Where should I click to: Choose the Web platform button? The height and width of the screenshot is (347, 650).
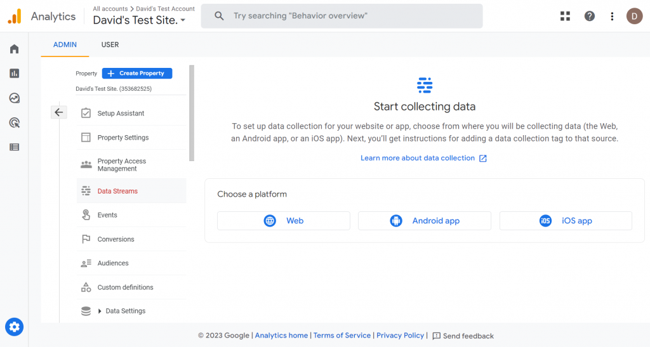pos(284,221)
